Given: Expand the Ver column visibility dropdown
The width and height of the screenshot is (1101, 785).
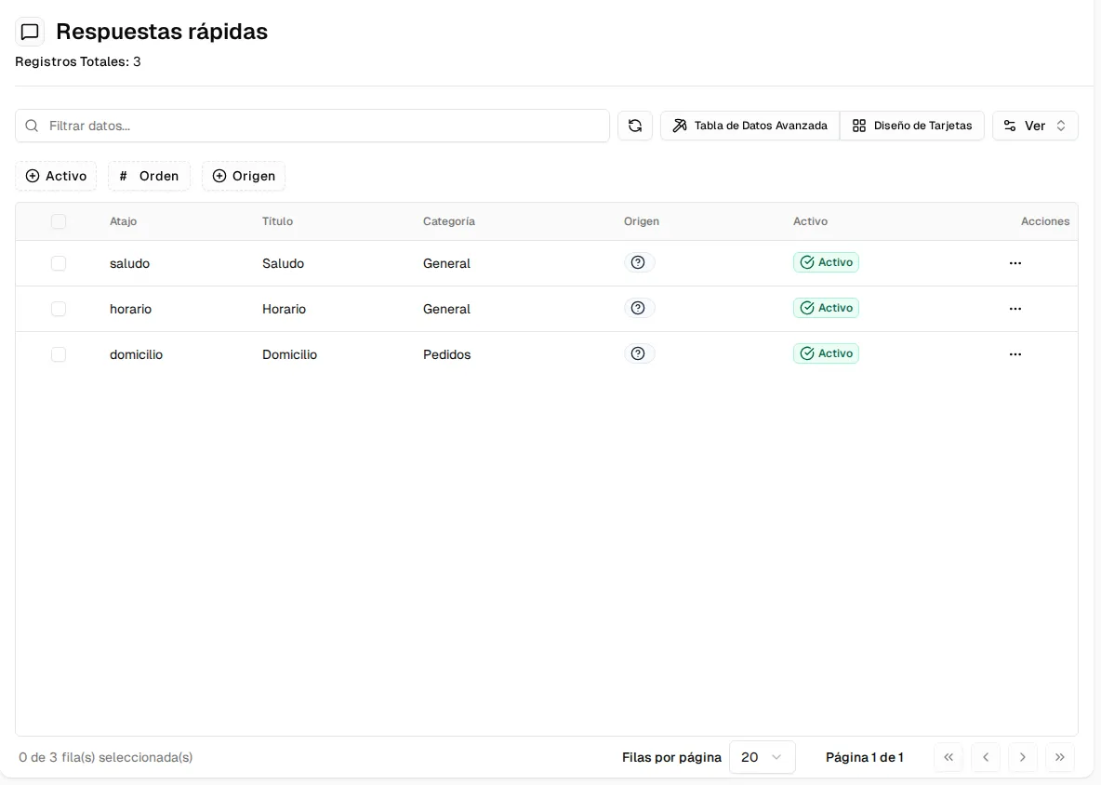Looking at the screenshot, I should click(x=1035, y=126).
